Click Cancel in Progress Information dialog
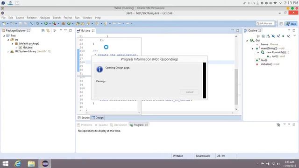 point(189,92)
